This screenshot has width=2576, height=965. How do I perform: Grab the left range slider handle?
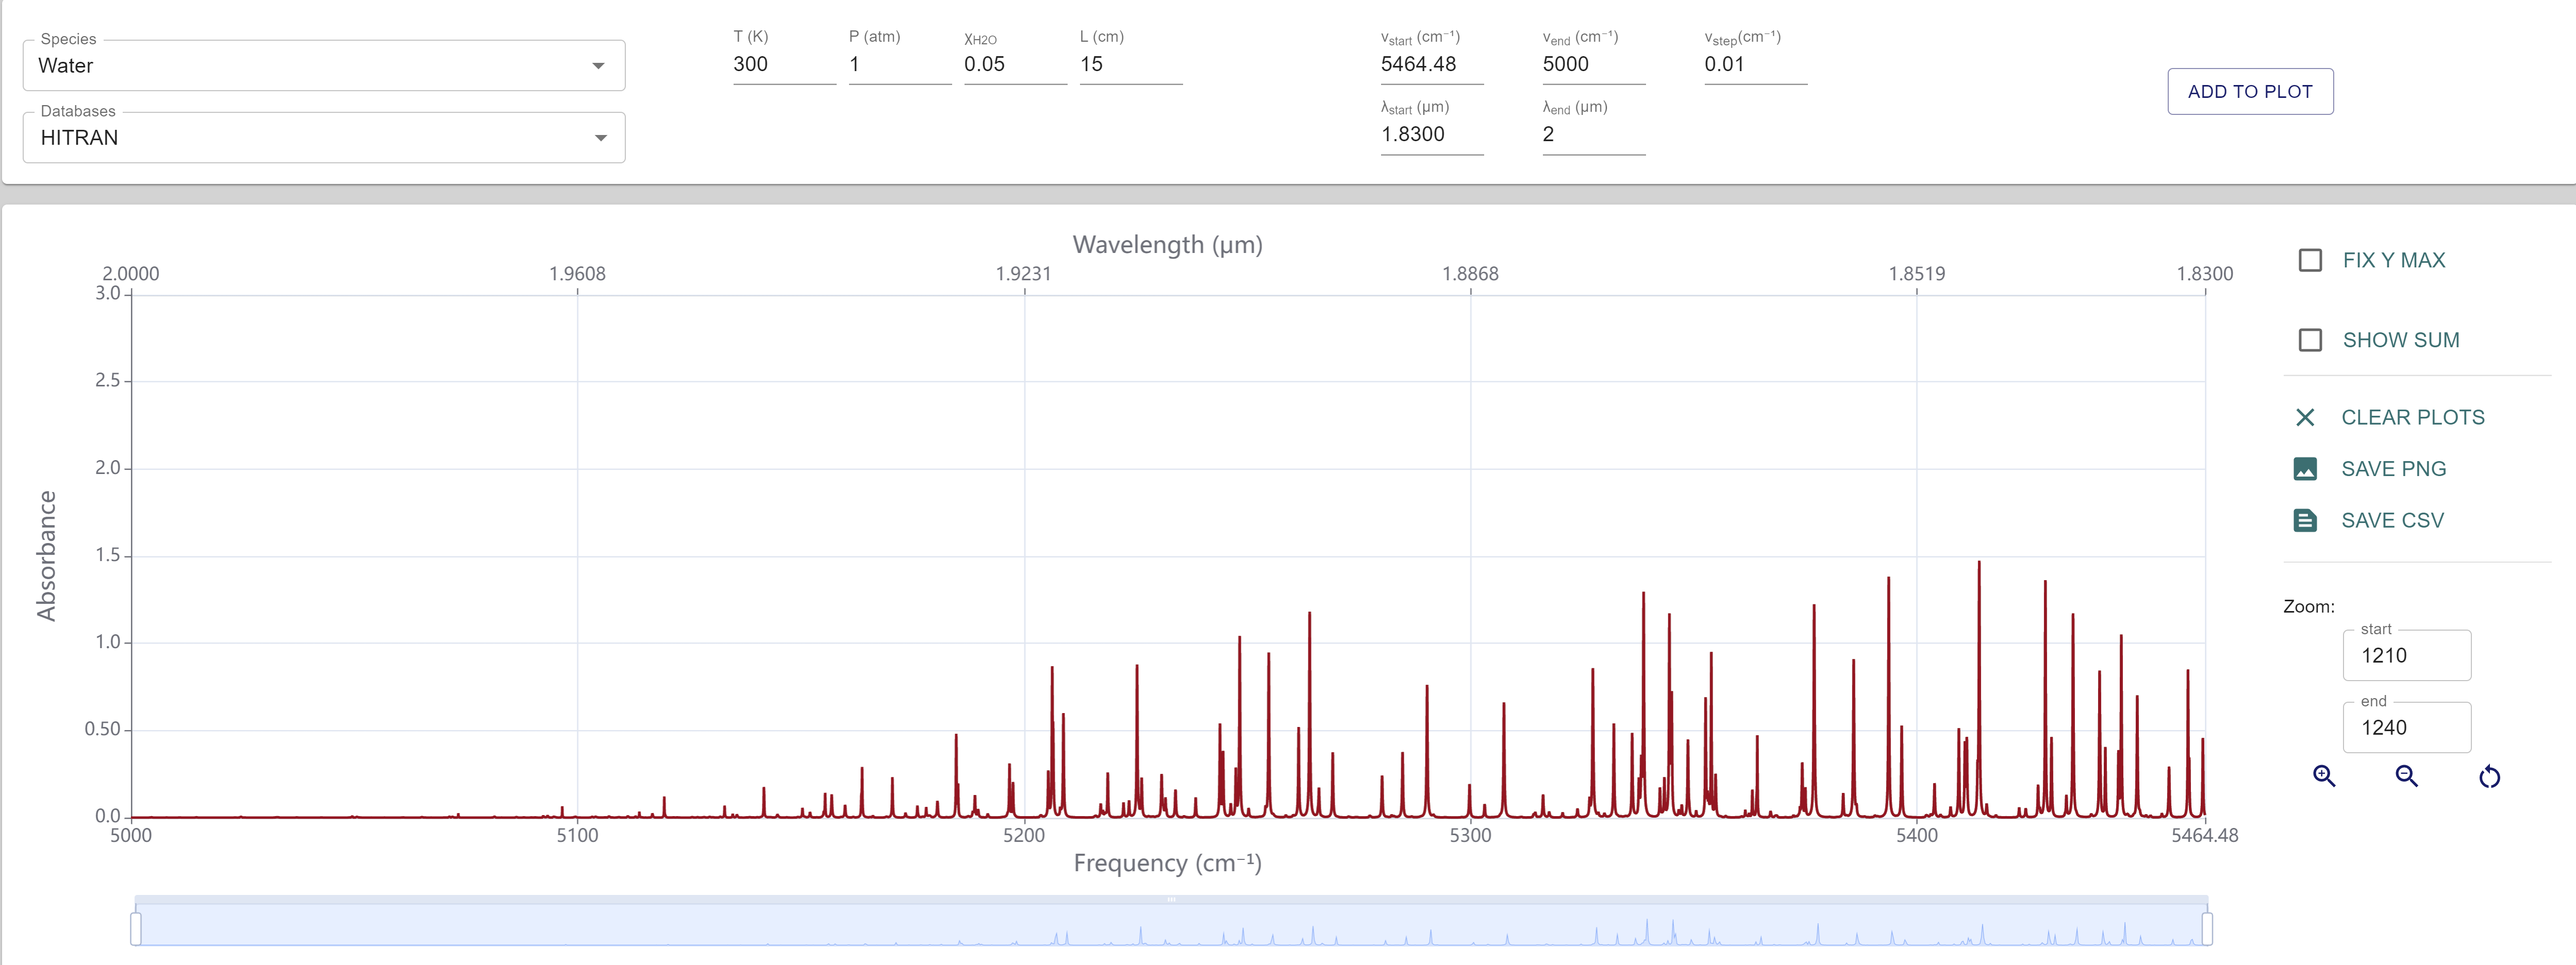click(136, 928)
